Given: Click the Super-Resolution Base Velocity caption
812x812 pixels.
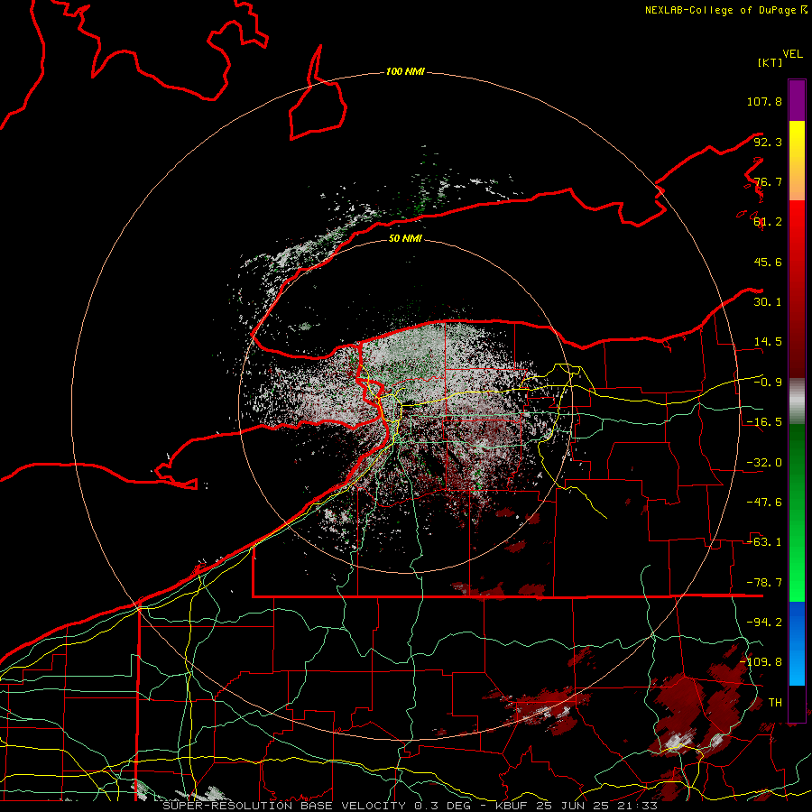Looking at the screenshot, I should point(411,806).
